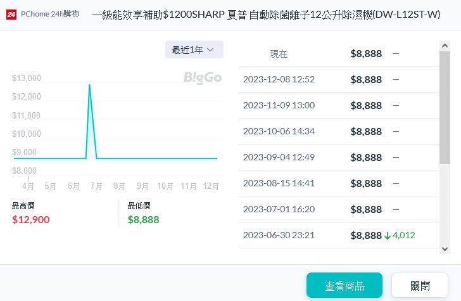The height and width of the screenshot is (301, 461).
Task: Click the 查看商品 button
Action: pyautogui.click(x=344, y=286)
